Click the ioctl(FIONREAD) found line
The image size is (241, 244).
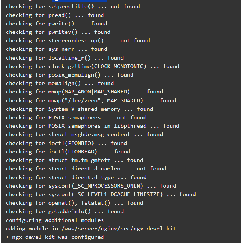(68, 152)
